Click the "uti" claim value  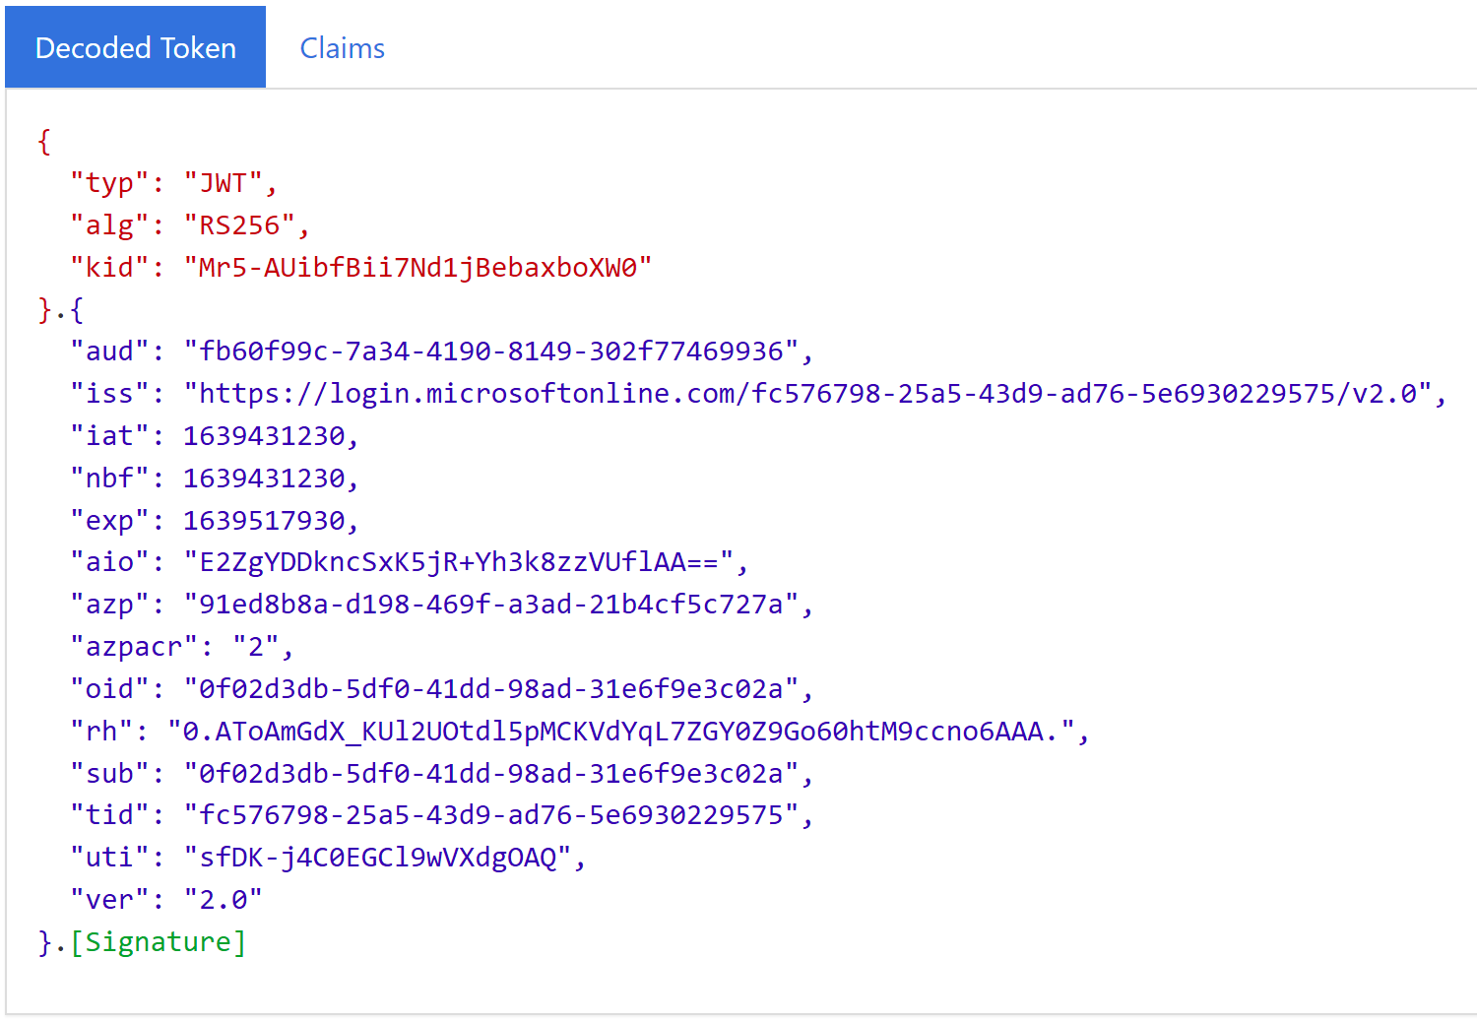pyautogui.click(x=377, y=858)
